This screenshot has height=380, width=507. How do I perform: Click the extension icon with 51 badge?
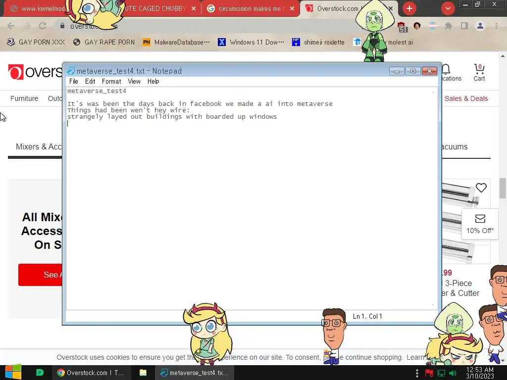[x=402, y=27]
